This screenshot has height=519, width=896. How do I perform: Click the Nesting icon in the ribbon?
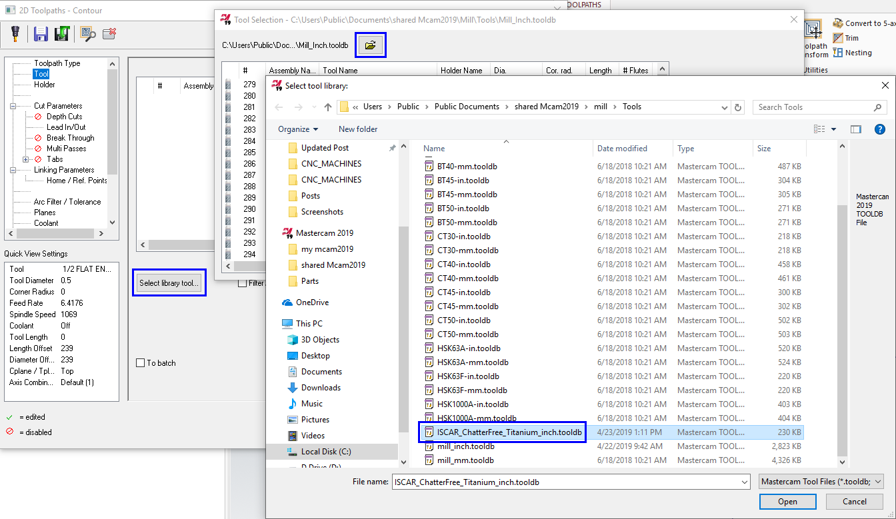[838, 53]
